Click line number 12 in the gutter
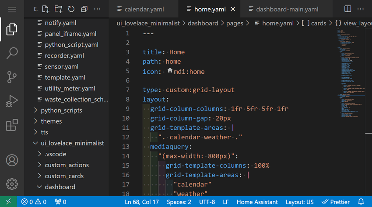 coord(126,137)
